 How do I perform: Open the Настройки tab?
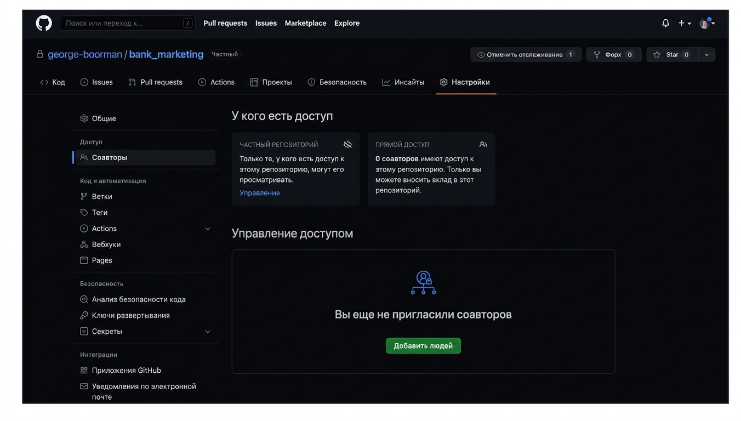point(465,82)
